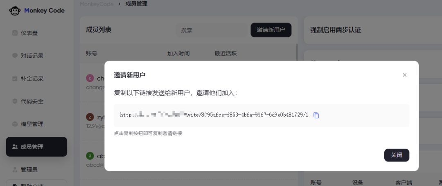
Task: Focus the 搜索 member search field
Action: pyautogui.click(x=212, y=30)
